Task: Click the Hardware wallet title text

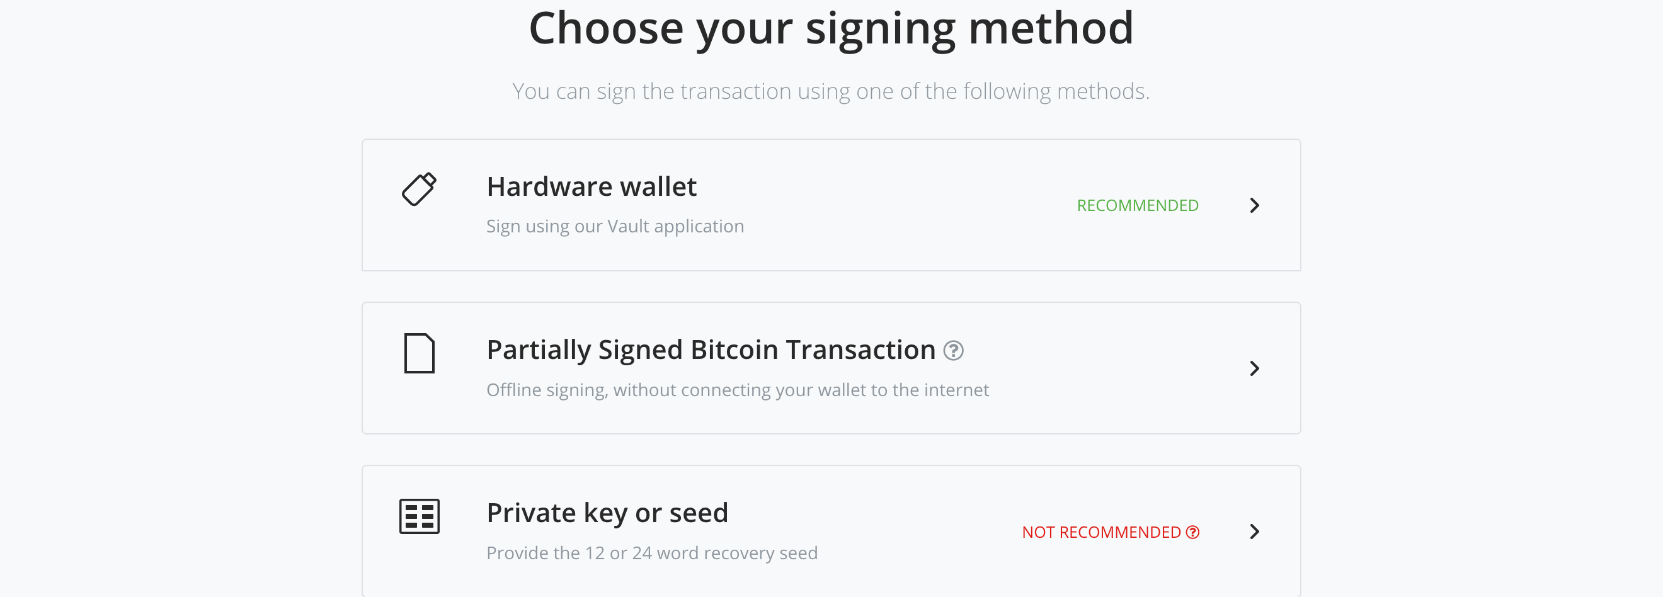Action: tap(591, 187)
